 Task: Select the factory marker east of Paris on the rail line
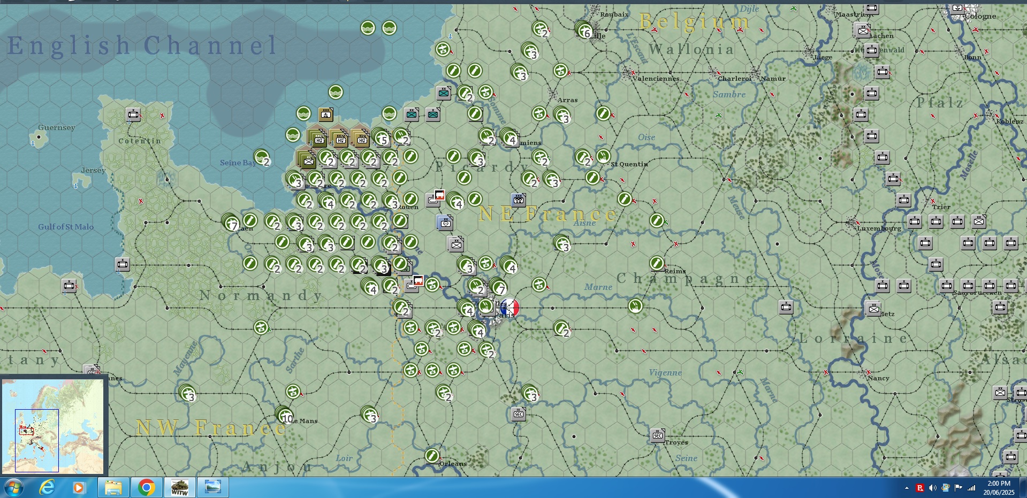635,306
